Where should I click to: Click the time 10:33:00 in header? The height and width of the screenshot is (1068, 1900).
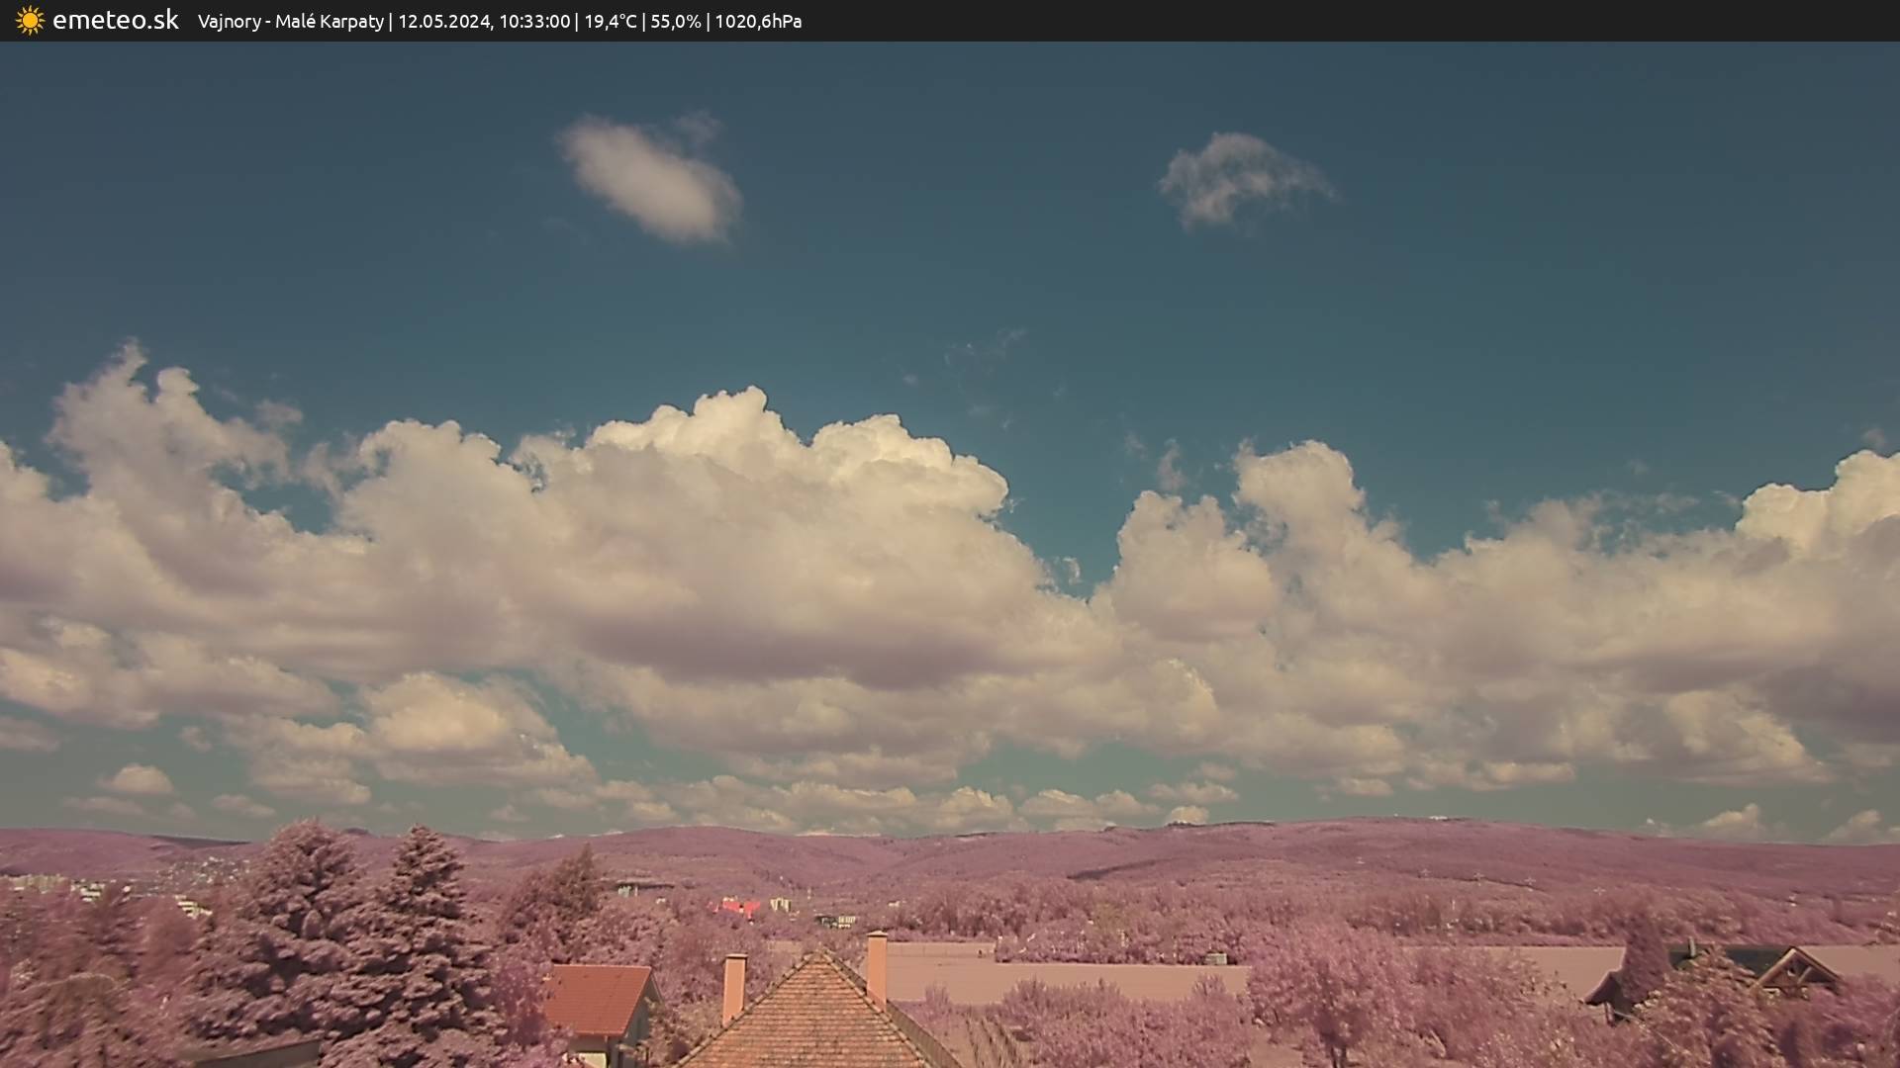534,22
